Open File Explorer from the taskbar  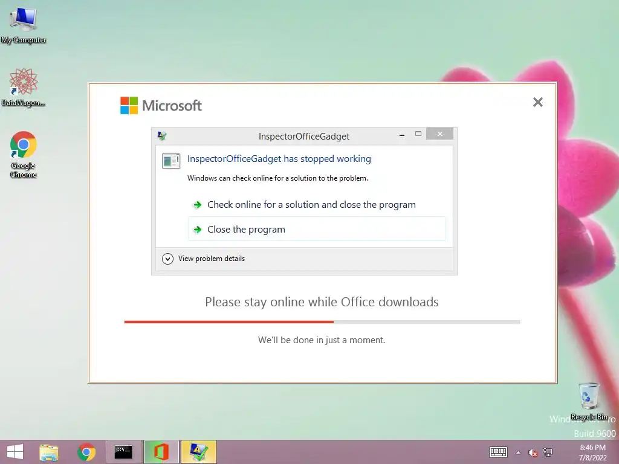point(49,452)
